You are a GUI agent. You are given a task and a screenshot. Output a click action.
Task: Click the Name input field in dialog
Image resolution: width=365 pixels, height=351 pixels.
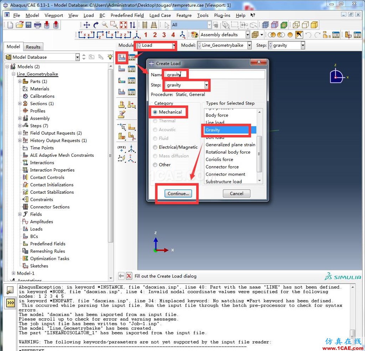pos(215,75)
